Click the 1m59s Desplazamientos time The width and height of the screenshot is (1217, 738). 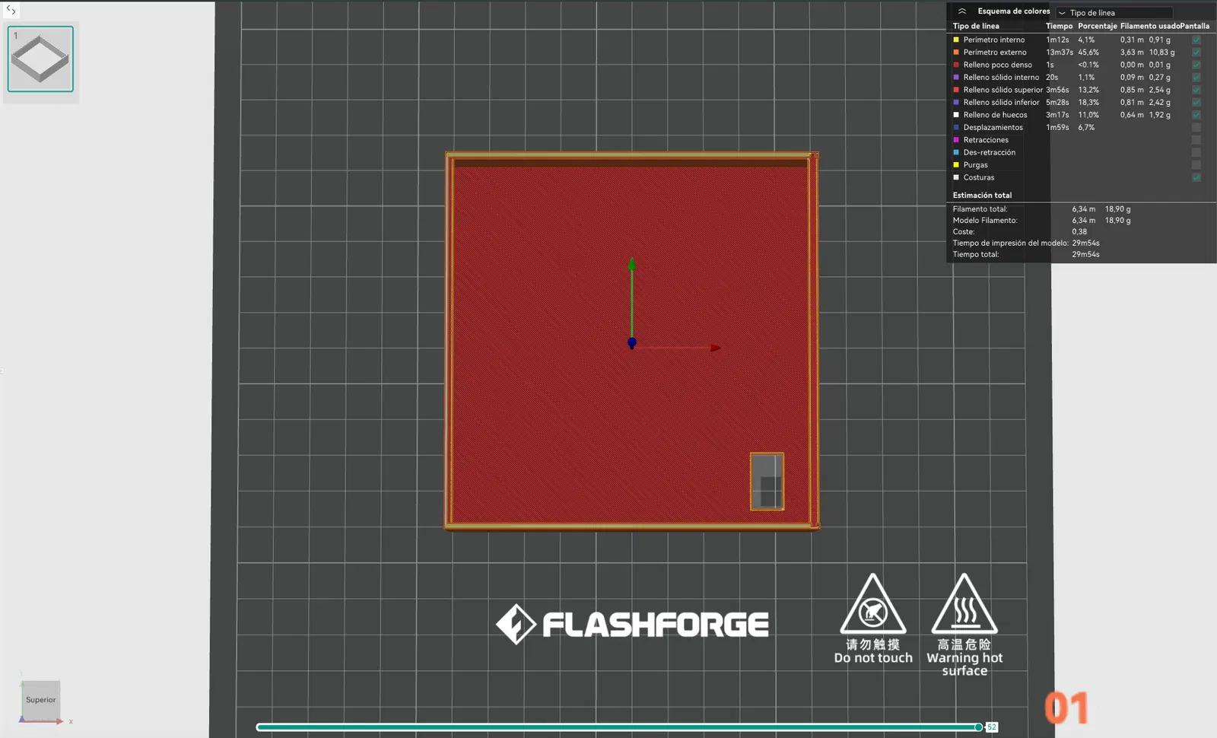1057,127
